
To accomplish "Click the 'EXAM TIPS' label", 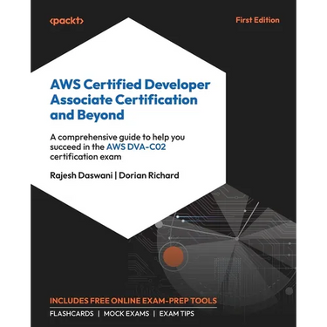I will (176, 314).
